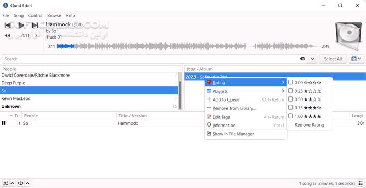This screenshot has width=366, height=188.
Task: Select David Coverdale/Ritchie Blackmore in People
Action: [x=89, y=76]
